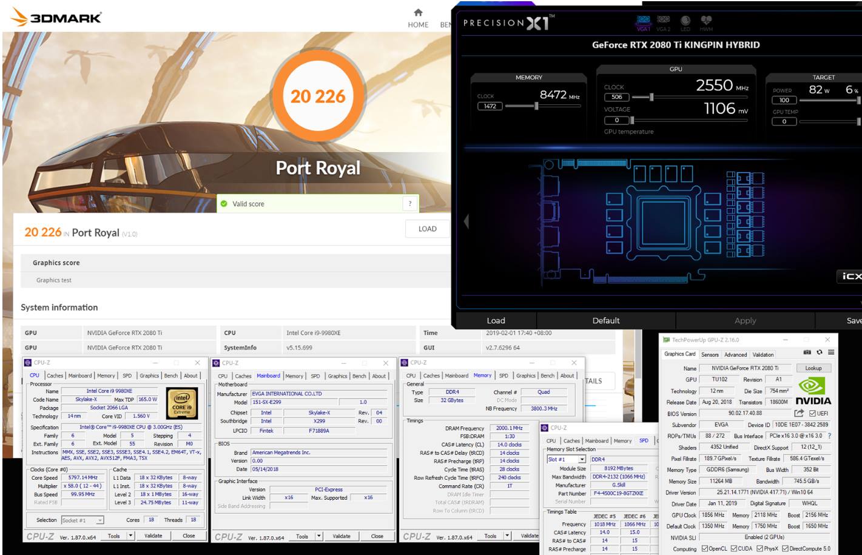
Task: Toggle OpenCL checkbox in GPU-Z
Action: click(704, 549)
